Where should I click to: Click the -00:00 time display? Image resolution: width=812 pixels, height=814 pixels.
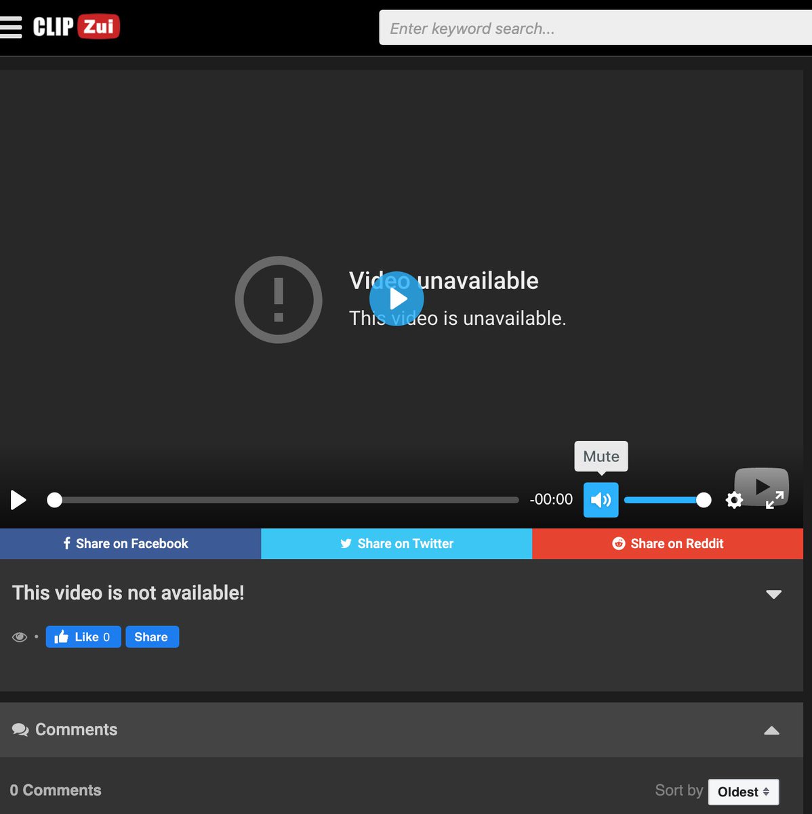click(x=551, y=499)
